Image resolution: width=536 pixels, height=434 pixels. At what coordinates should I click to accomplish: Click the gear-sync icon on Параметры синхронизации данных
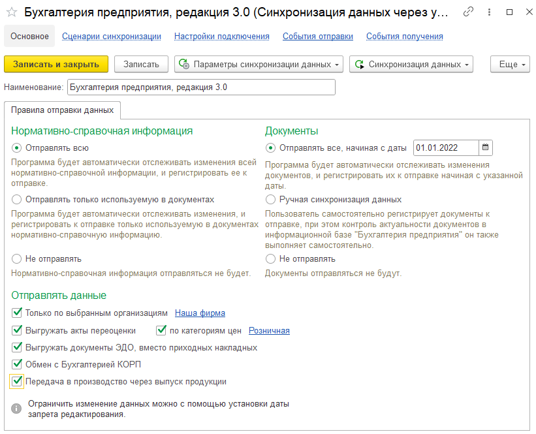point(184,64)
